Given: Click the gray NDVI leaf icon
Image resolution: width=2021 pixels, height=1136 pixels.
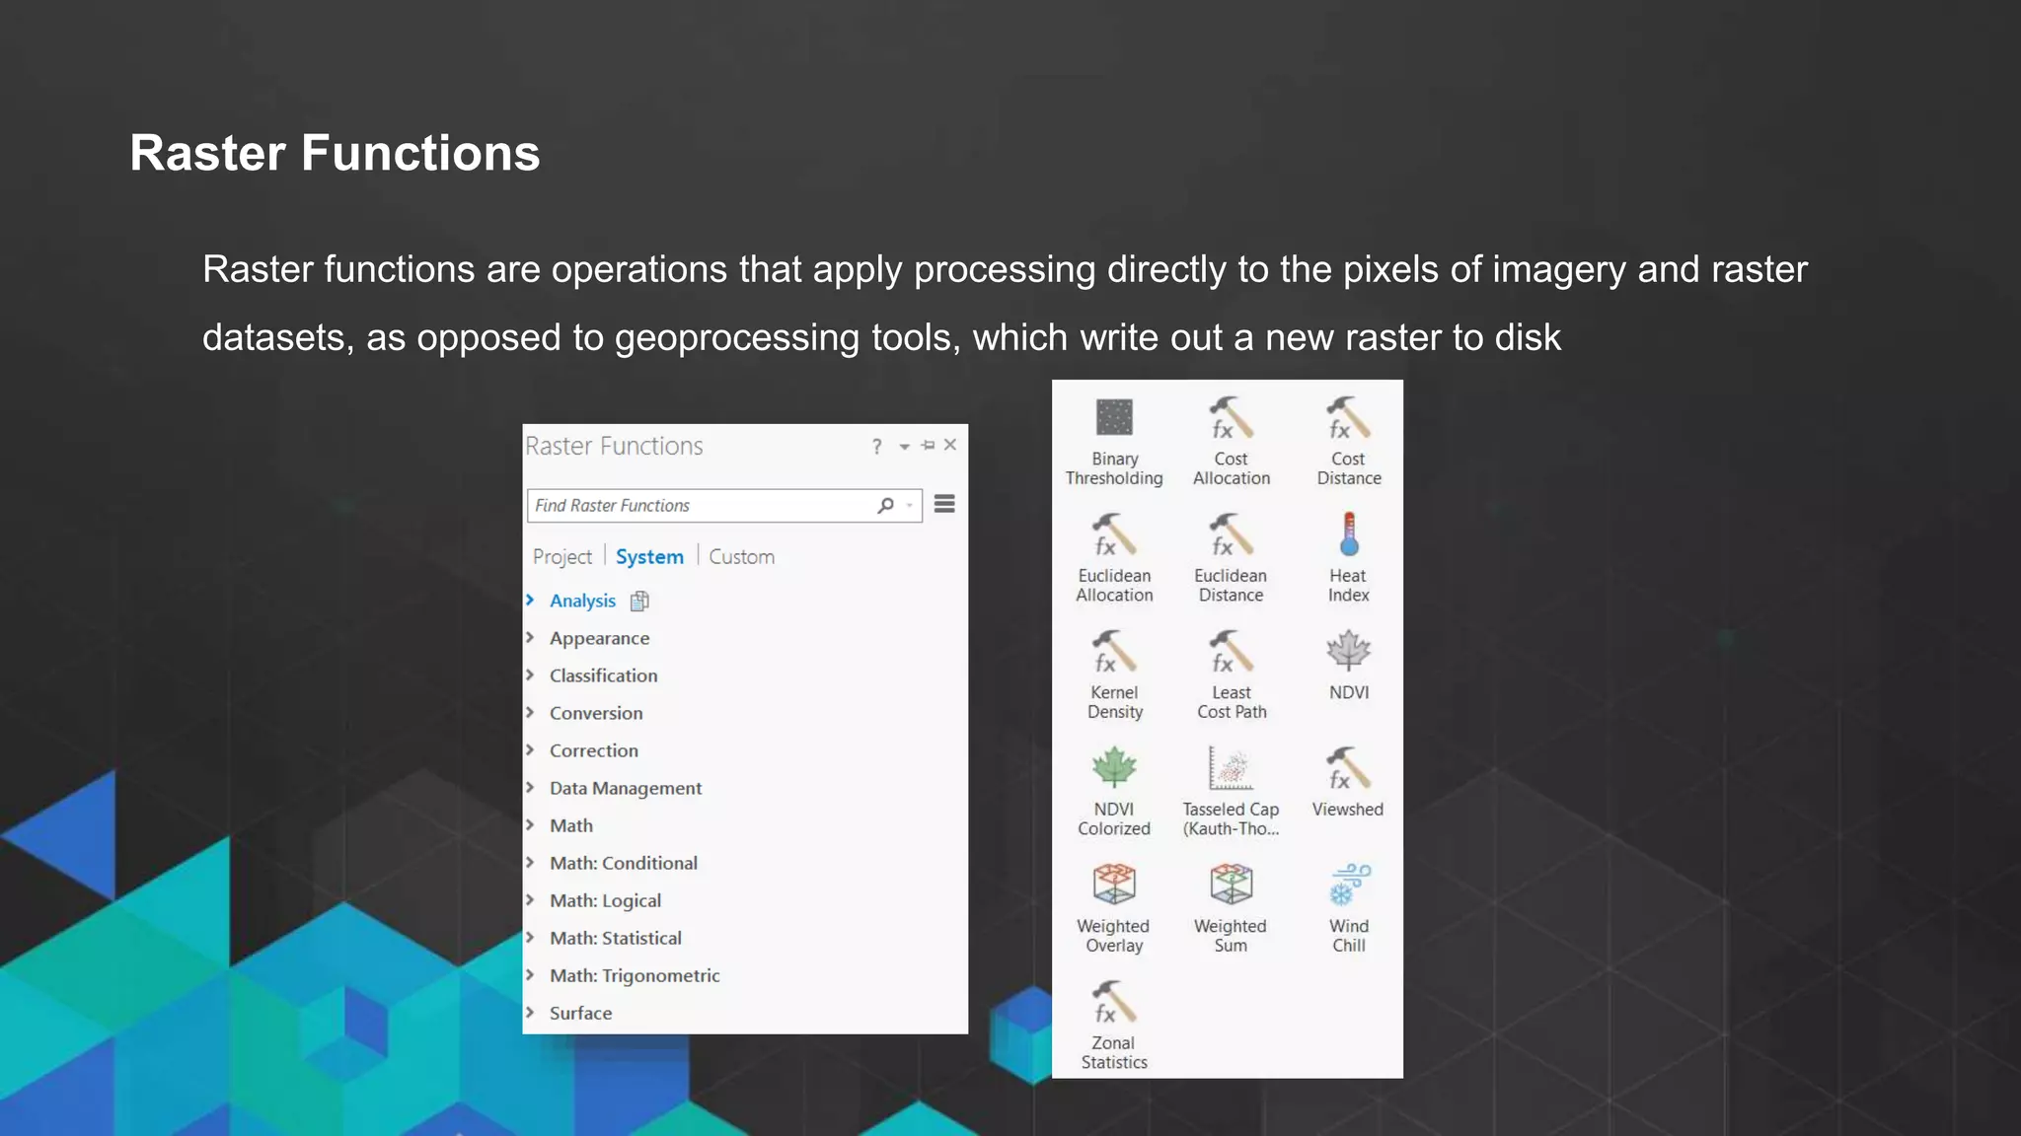Looking at the screenshot, I should pos(1349,651).
